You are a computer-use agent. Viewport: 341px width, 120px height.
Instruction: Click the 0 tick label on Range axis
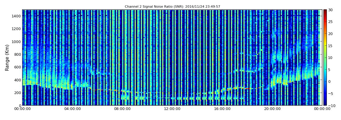20,105
